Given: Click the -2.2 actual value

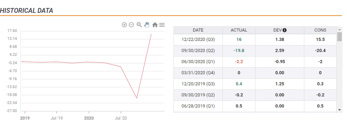Looking at the screenshot, I should click(x=239, y=62).
